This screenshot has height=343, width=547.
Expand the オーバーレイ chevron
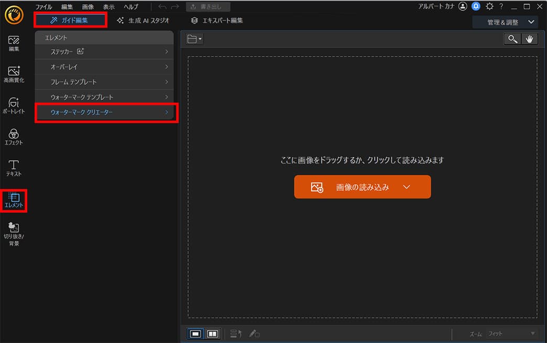167,67
